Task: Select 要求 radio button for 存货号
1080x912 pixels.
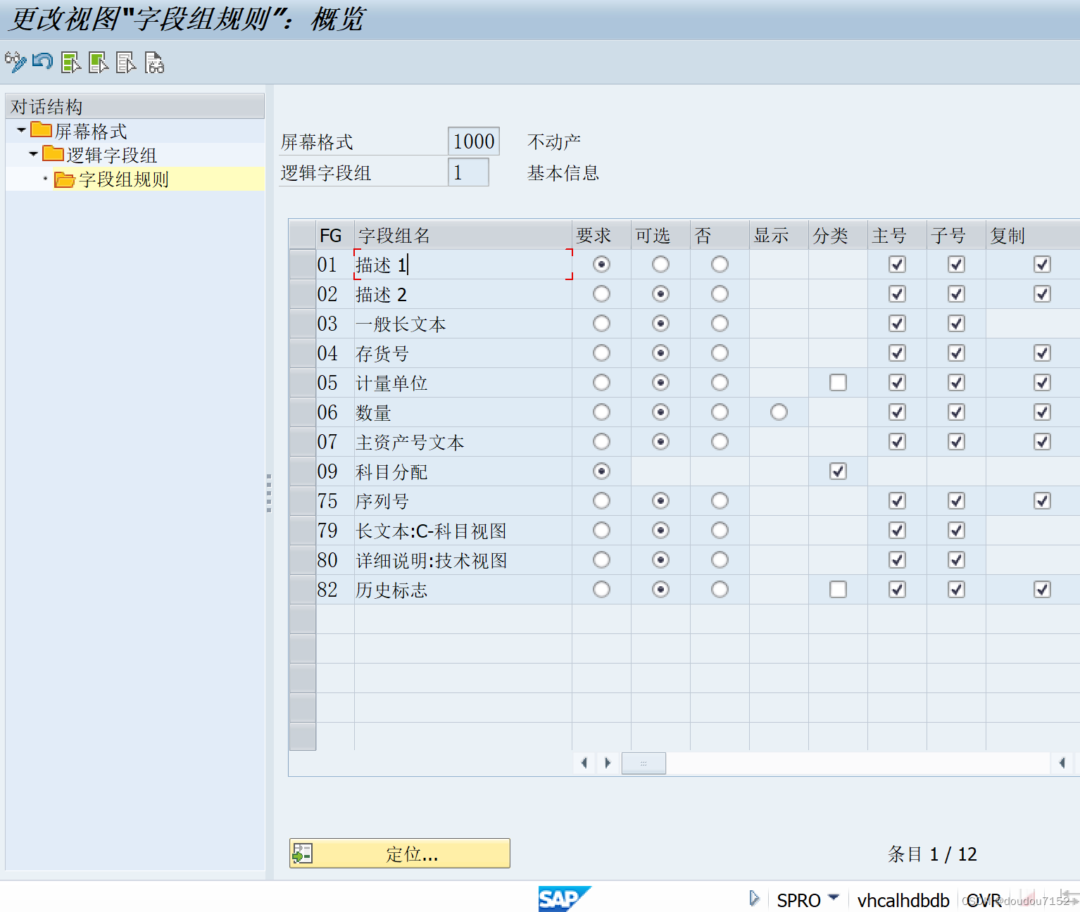Action: [601, 353]
